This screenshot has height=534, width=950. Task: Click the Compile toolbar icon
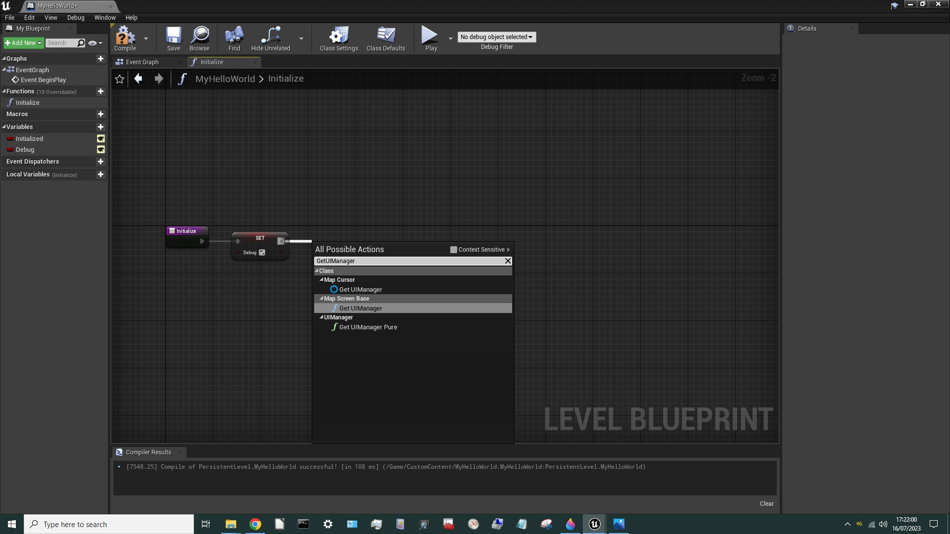(x=125, y=39)
